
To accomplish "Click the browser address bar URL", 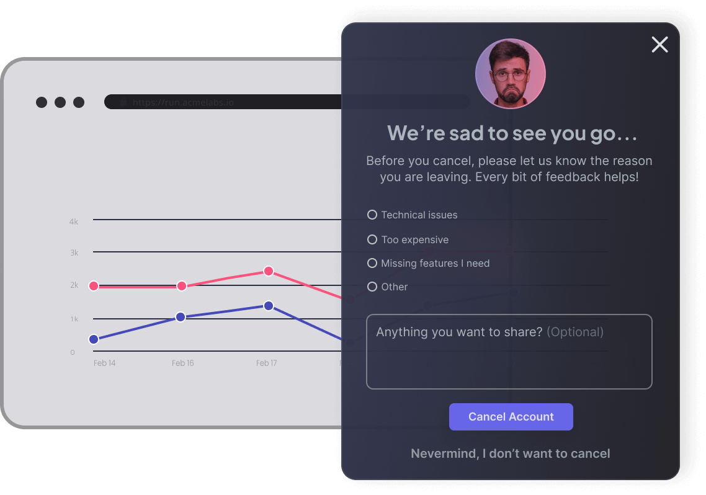I will coord(184,102).
